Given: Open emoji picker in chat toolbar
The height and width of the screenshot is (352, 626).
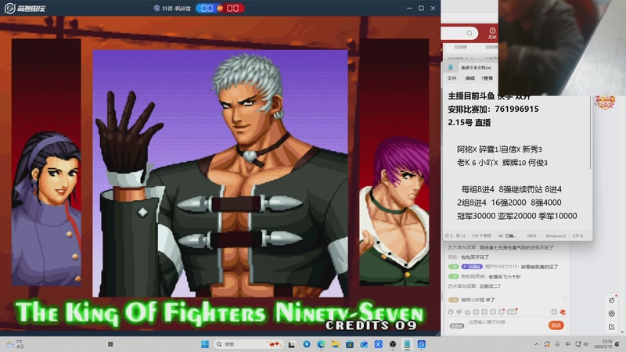Looking at the screenshot, I should click(451, 312).
